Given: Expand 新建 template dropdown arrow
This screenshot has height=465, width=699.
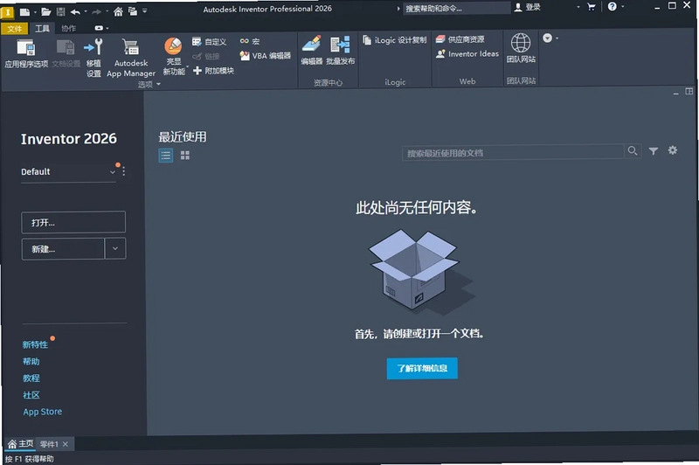Looking at the screenshot, I should tap(115, 249).
